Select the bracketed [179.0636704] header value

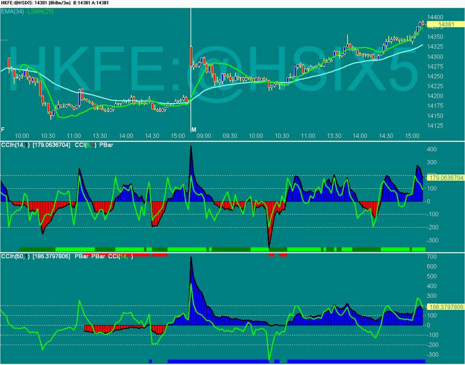(52, 145)
